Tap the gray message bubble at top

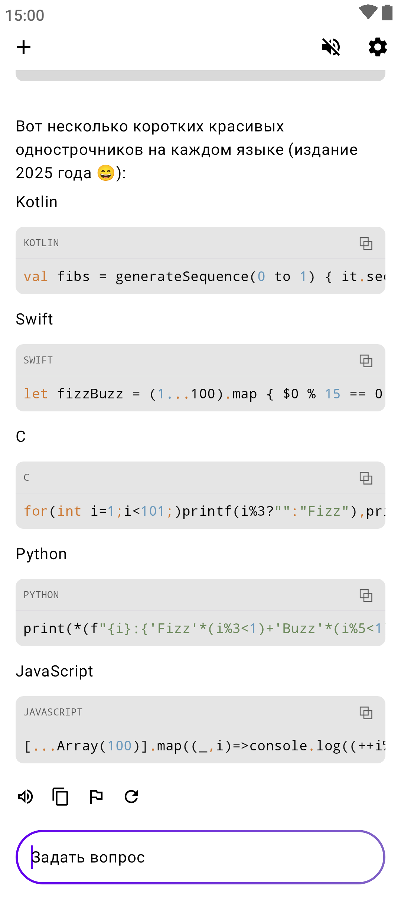tap(200, 75)
